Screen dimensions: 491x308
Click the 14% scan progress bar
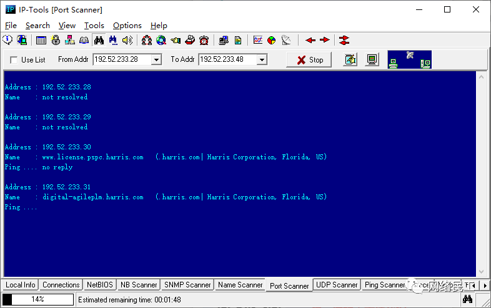38,299
